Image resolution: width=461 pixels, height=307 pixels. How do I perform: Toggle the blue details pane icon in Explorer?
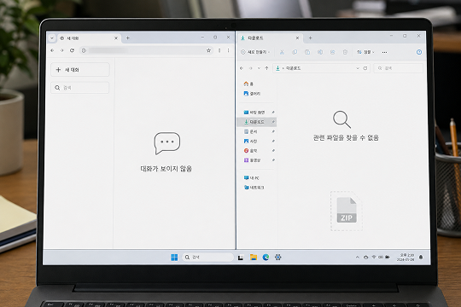pyautogui.click(x=419, y=52)
